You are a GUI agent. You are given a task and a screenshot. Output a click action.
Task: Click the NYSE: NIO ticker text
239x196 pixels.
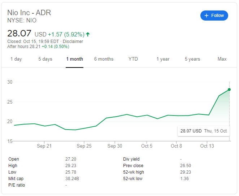click(22, 21)
